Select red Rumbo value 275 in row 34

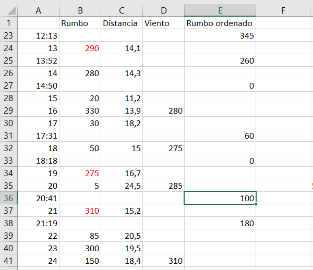(x=80, y=173)
